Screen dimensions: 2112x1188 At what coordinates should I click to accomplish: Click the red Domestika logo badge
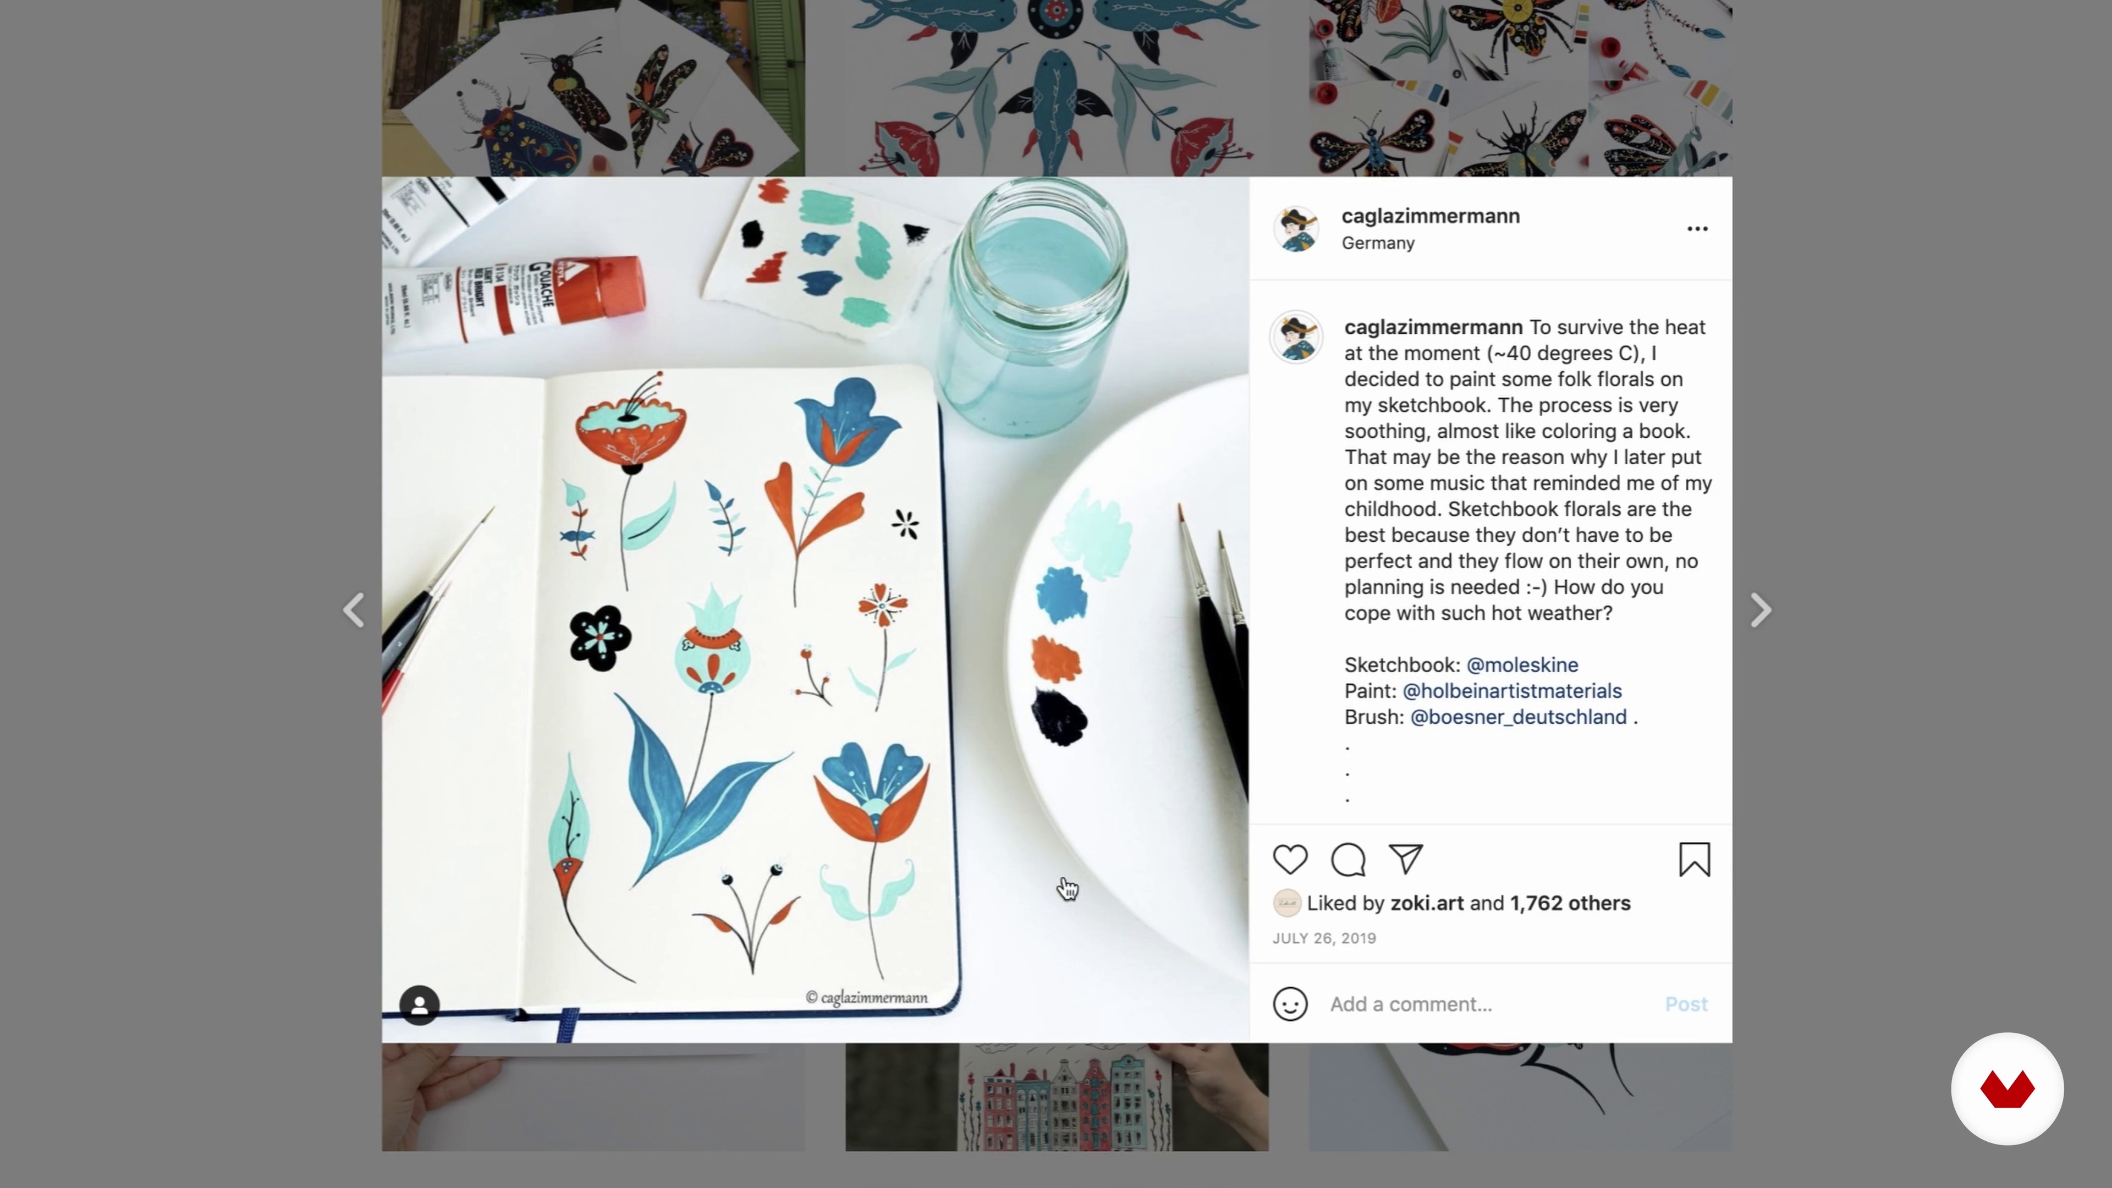[x=2007, y=1089]
